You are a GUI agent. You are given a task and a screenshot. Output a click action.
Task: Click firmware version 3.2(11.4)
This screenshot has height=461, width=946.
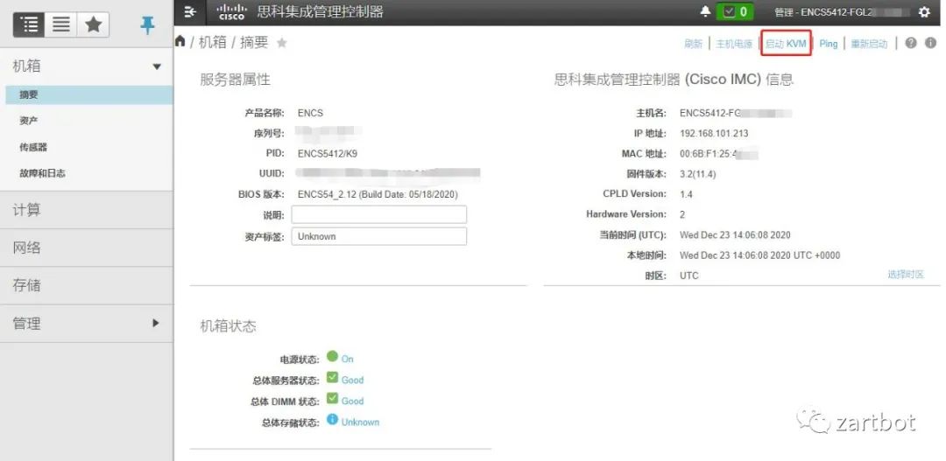697,174
